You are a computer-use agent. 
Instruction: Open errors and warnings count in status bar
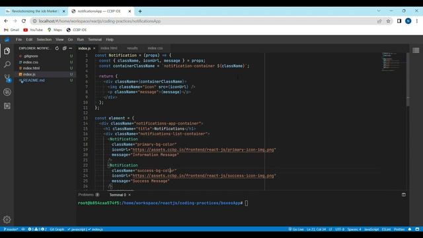coord(37,229)
